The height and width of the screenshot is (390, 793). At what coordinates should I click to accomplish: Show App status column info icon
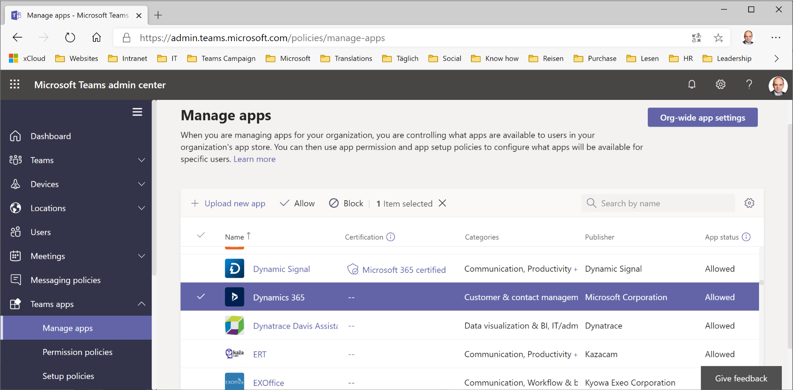pyautogui.click(x=746, y=237)
